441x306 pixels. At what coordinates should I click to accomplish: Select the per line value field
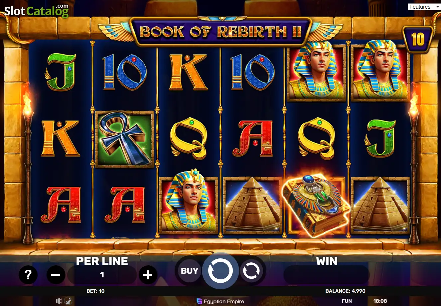[102, 275]
